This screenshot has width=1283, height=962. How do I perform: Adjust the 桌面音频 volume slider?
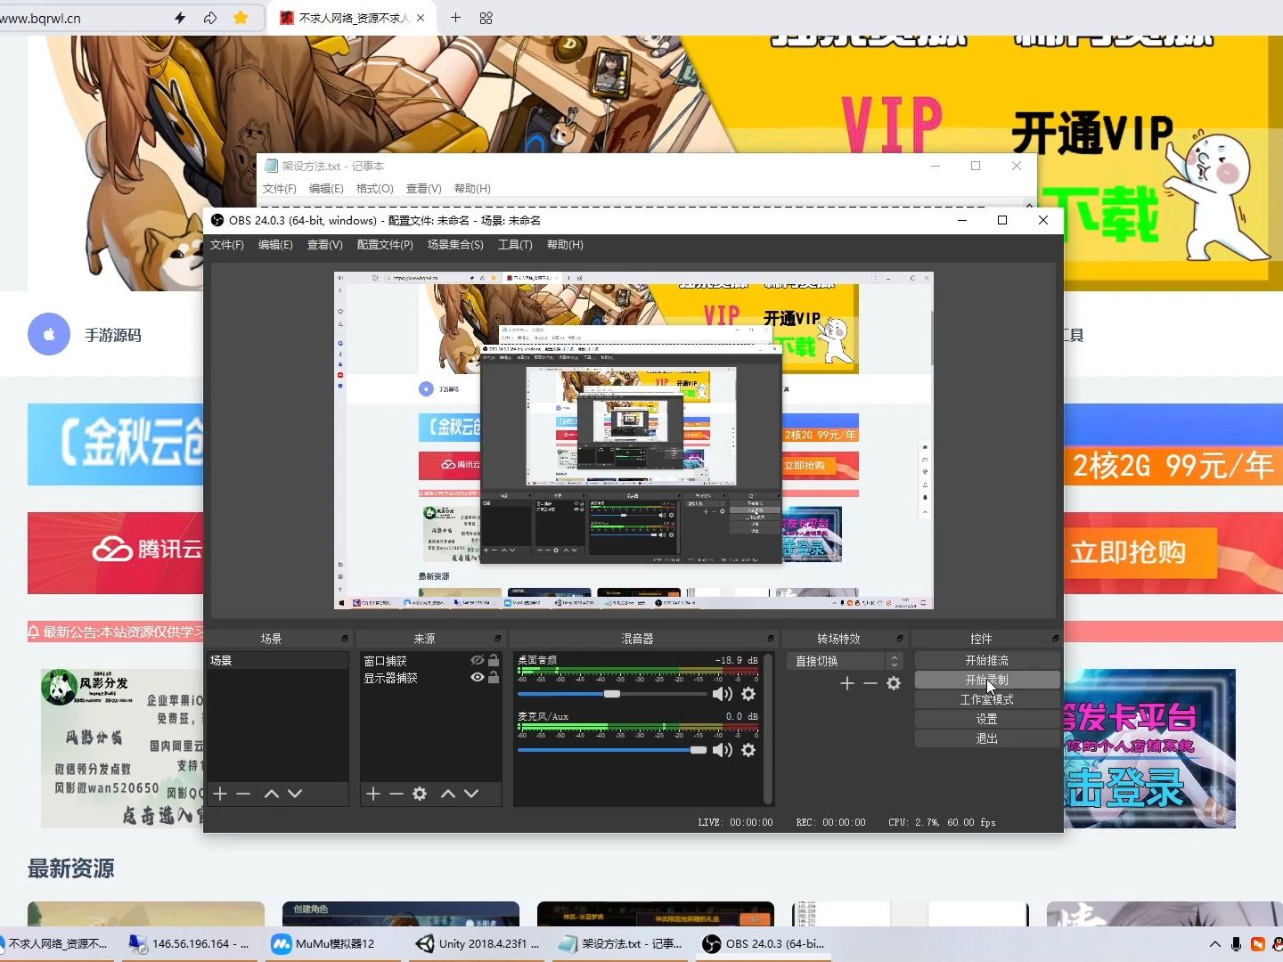(612, 694)
